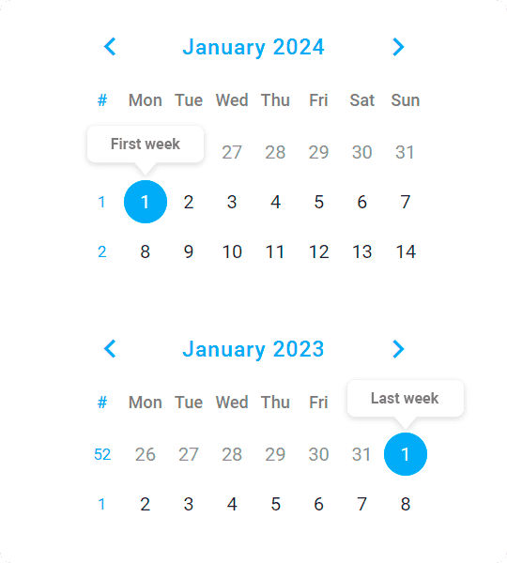The width and height of the screenshot is (507, 563).
Task: Pick day 10 in January 2024 calendar
Action: [x=232, y=251]
